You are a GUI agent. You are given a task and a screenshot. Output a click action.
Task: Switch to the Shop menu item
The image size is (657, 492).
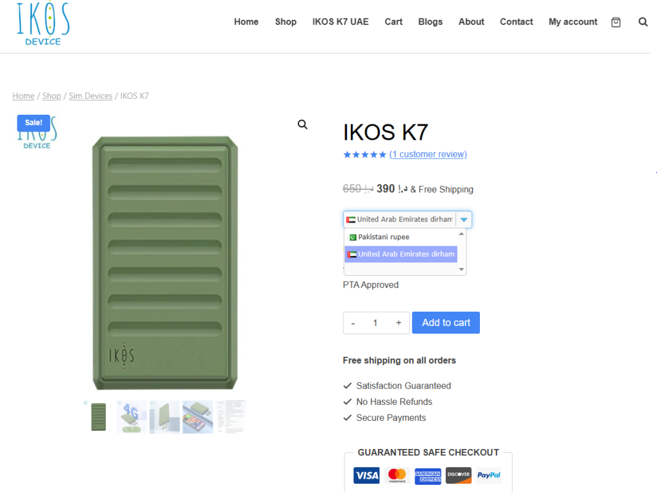(286, 22)
